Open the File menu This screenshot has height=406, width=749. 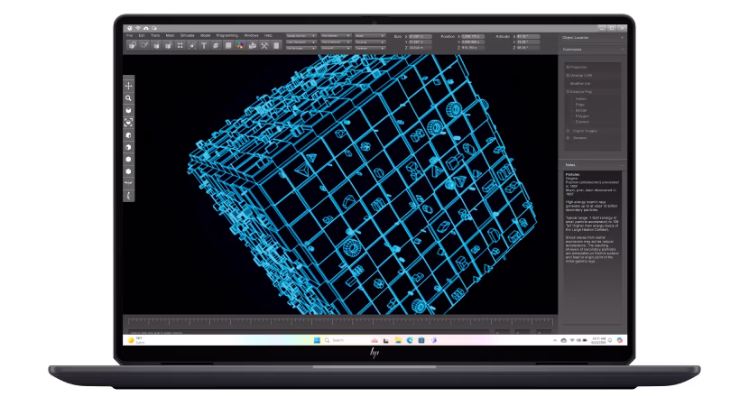129,35
